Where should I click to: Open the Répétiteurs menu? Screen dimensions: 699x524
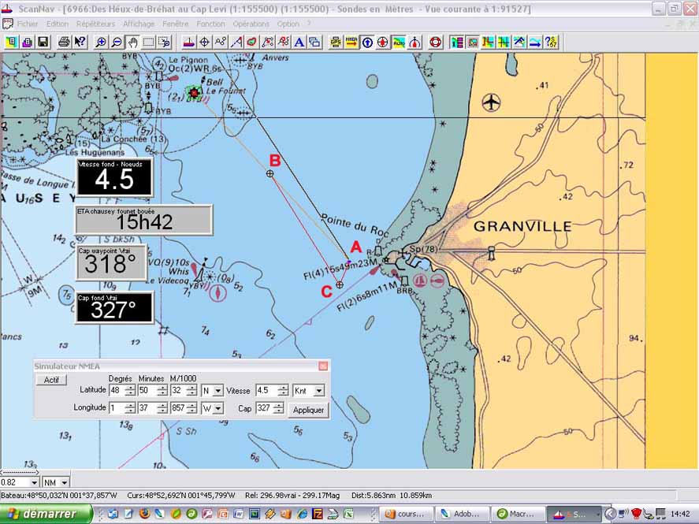click(95, 24)
